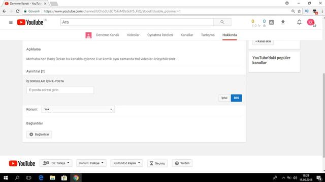Click the Ayrıntılar heading text
The image size is (325, 182).
[36, 71]
